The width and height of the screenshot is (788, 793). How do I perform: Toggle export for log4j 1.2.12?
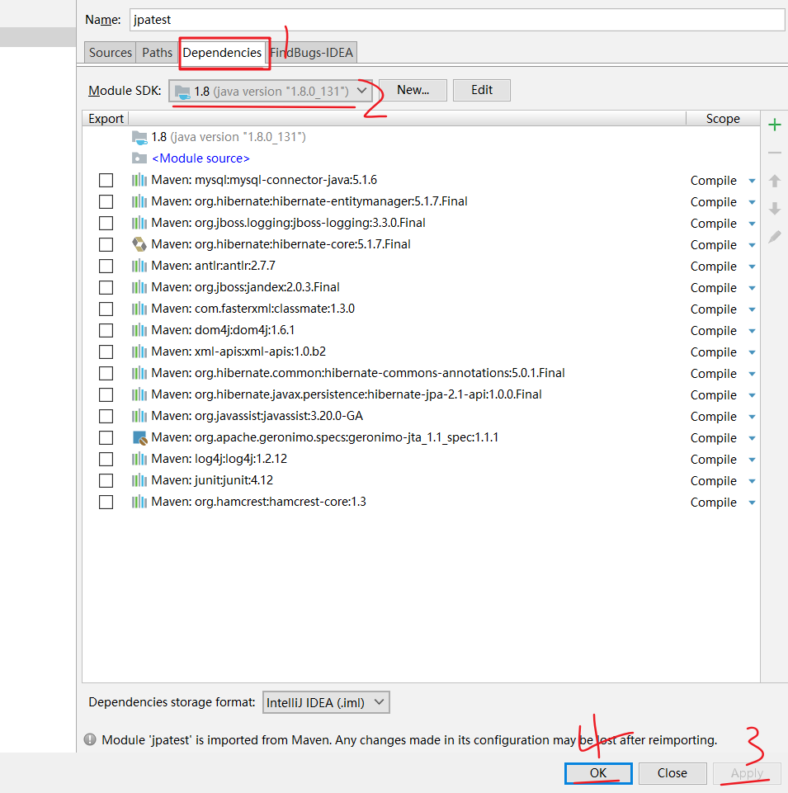point(106,459)
